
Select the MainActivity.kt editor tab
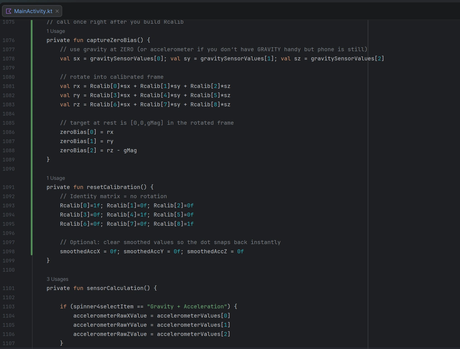point(32,11)
